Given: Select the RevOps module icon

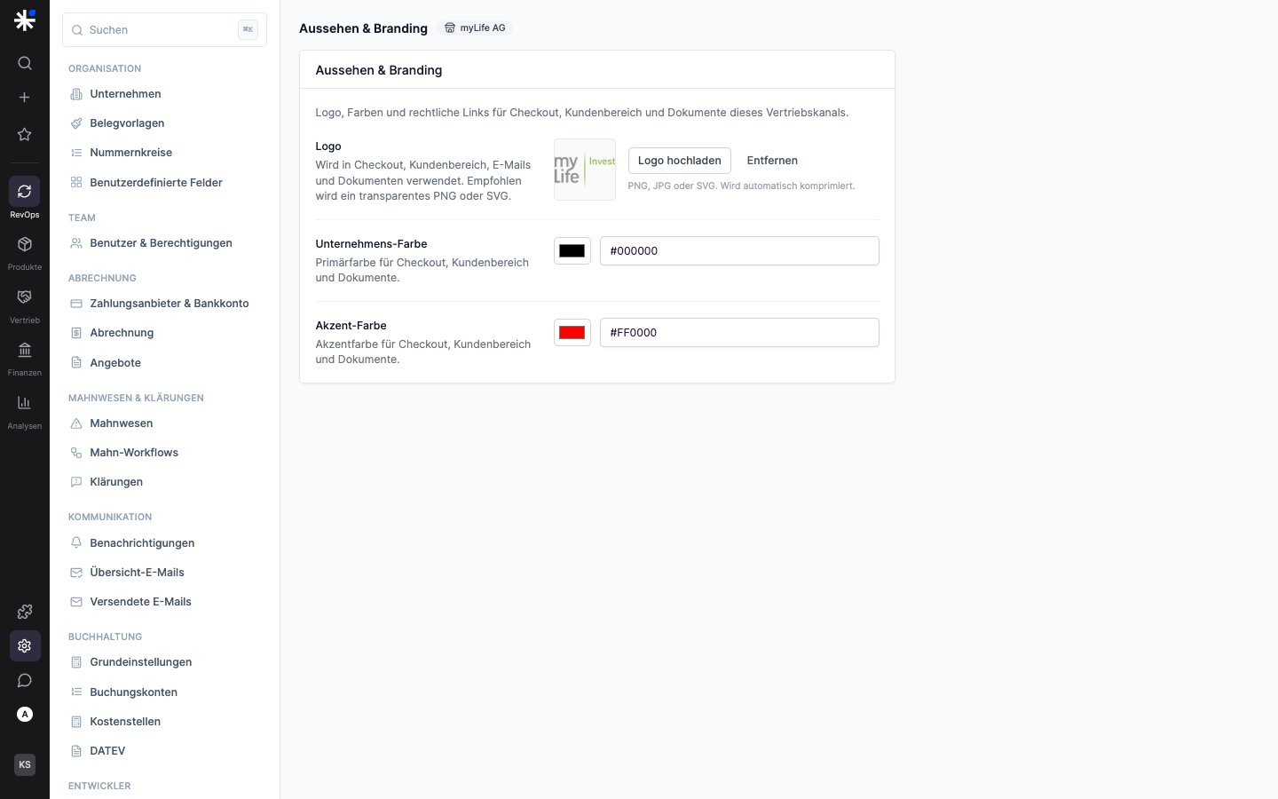Looking at the screenshot, I should coord(25,192).
